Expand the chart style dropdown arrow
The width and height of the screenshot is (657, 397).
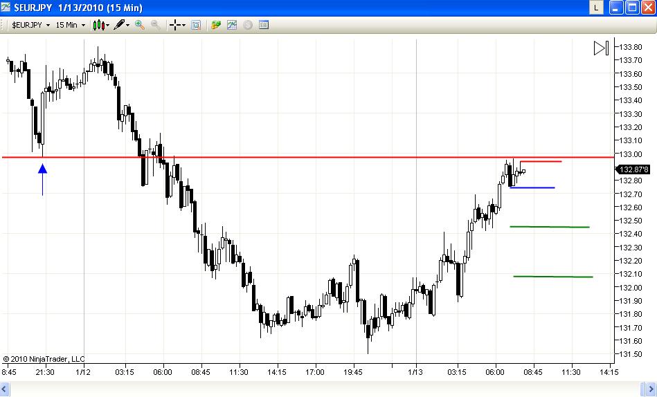108,26
